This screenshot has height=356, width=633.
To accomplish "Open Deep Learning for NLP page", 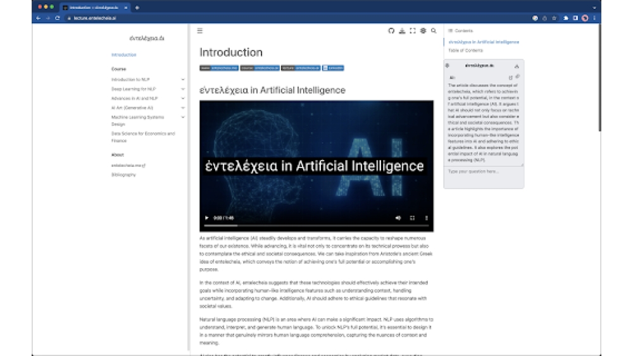I will pos(134,89).
